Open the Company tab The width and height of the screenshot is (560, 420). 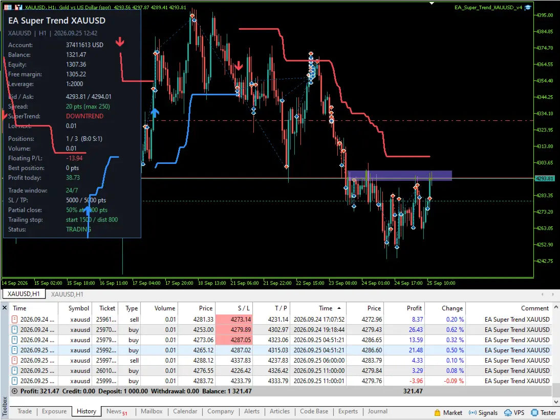click(221, 411)
